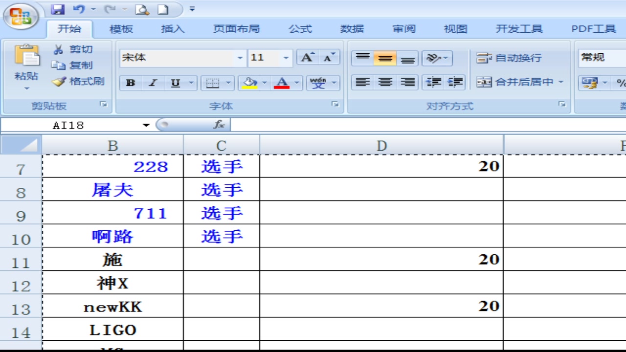Switch to the 公式 tab
The height and width of the screenshot is (352, 626).
tap(300, 29)
